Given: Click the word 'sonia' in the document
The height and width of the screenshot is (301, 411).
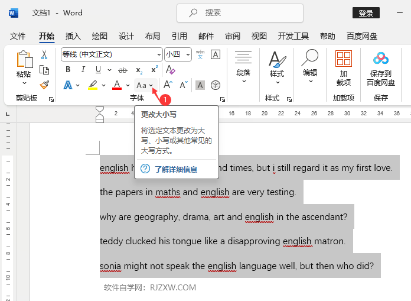Looking at the screenshot, I should pos(110,266).
